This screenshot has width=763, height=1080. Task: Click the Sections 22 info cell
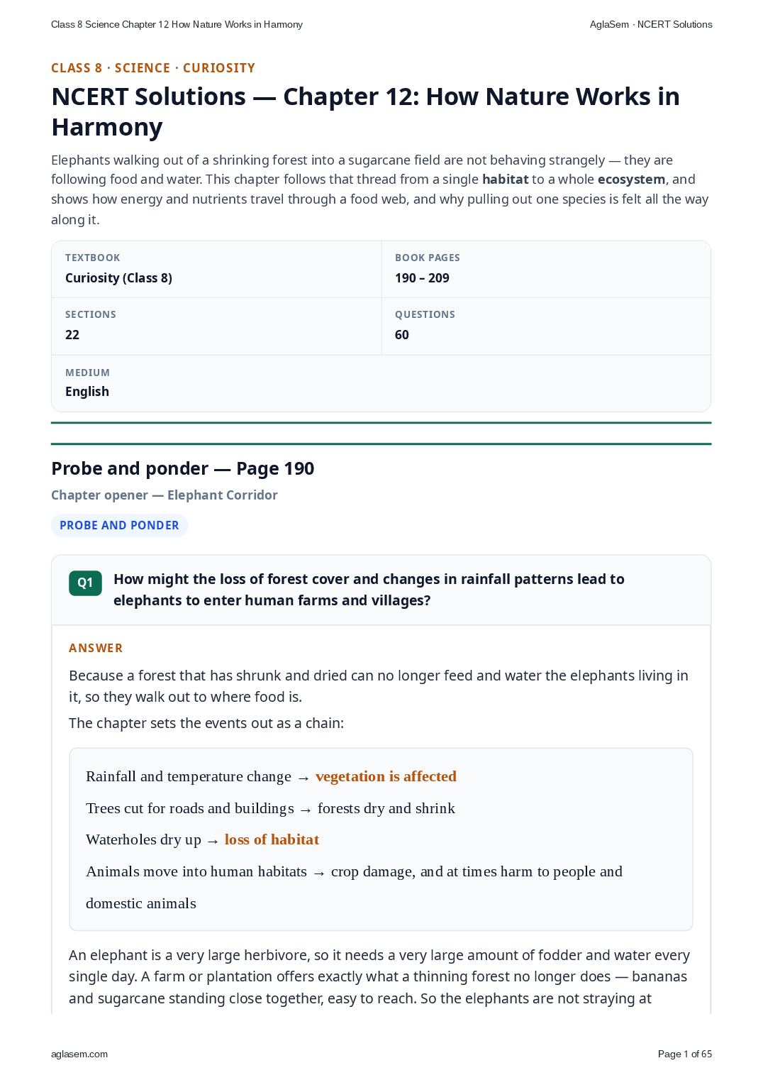[x=216, y=326]
